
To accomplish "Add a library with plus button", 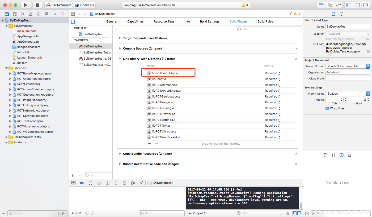I will 150,144.
